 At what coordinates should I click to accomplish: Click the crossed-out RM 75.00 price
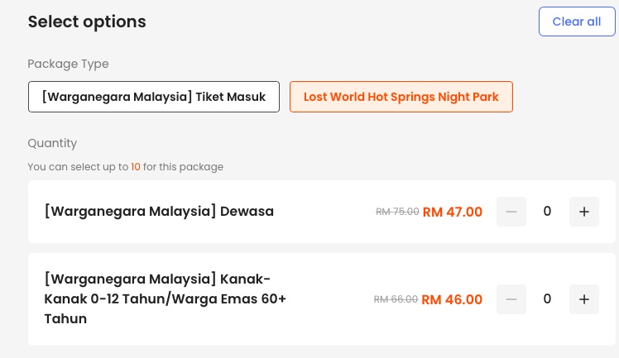point(397,212)
